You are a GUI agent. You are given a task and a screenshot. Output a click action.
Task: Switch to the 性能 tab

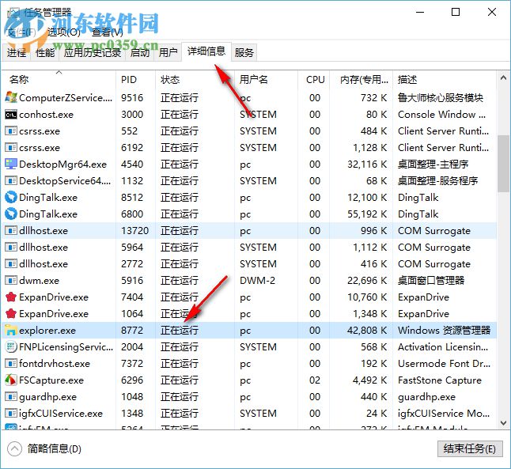pyautogui.click(x=45, y=52)
